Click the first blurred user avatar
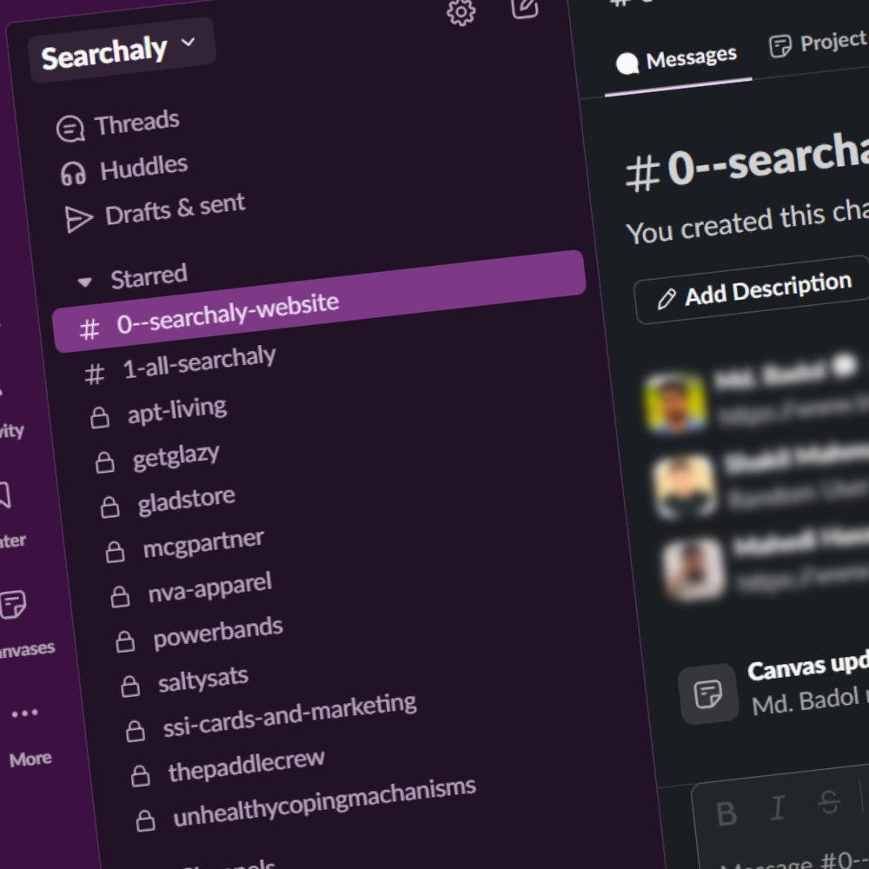The height and width of the screenshot is (869, 869). [676, 403]
